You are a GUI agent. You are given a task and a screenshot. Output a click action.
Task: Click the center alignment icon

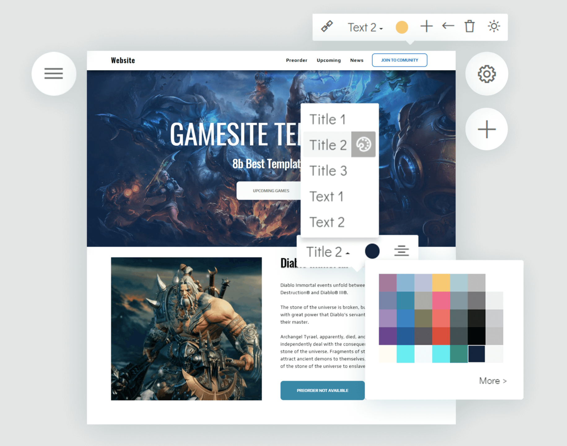tap(401, 251)
